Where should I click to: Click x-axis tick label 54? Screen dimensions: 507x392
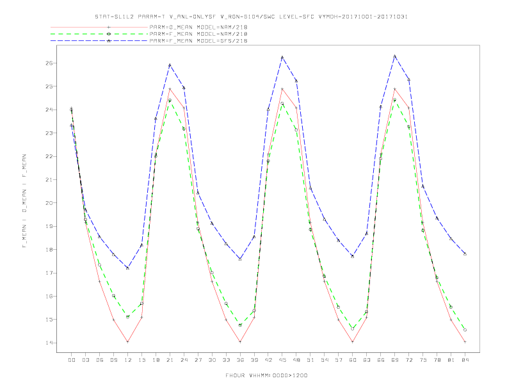[325, 360]
